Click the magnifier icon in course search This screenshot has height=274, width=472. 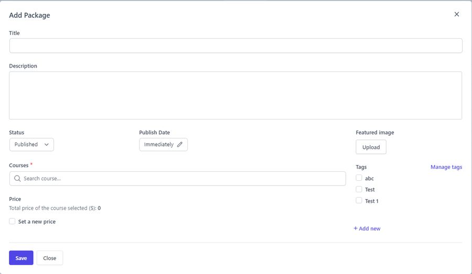coord(17,179)
